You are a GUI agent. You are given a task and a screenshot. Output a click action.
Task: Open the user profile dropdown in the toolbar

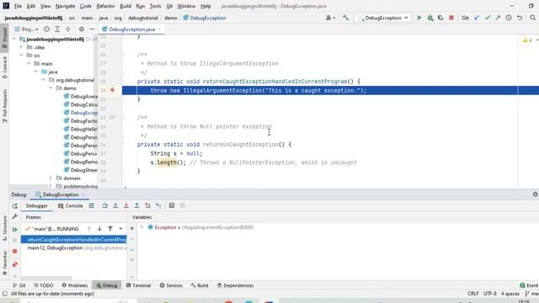[x=330, y=18]
